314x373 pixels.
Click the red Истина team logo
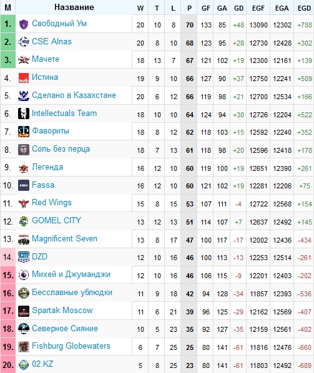24,78
